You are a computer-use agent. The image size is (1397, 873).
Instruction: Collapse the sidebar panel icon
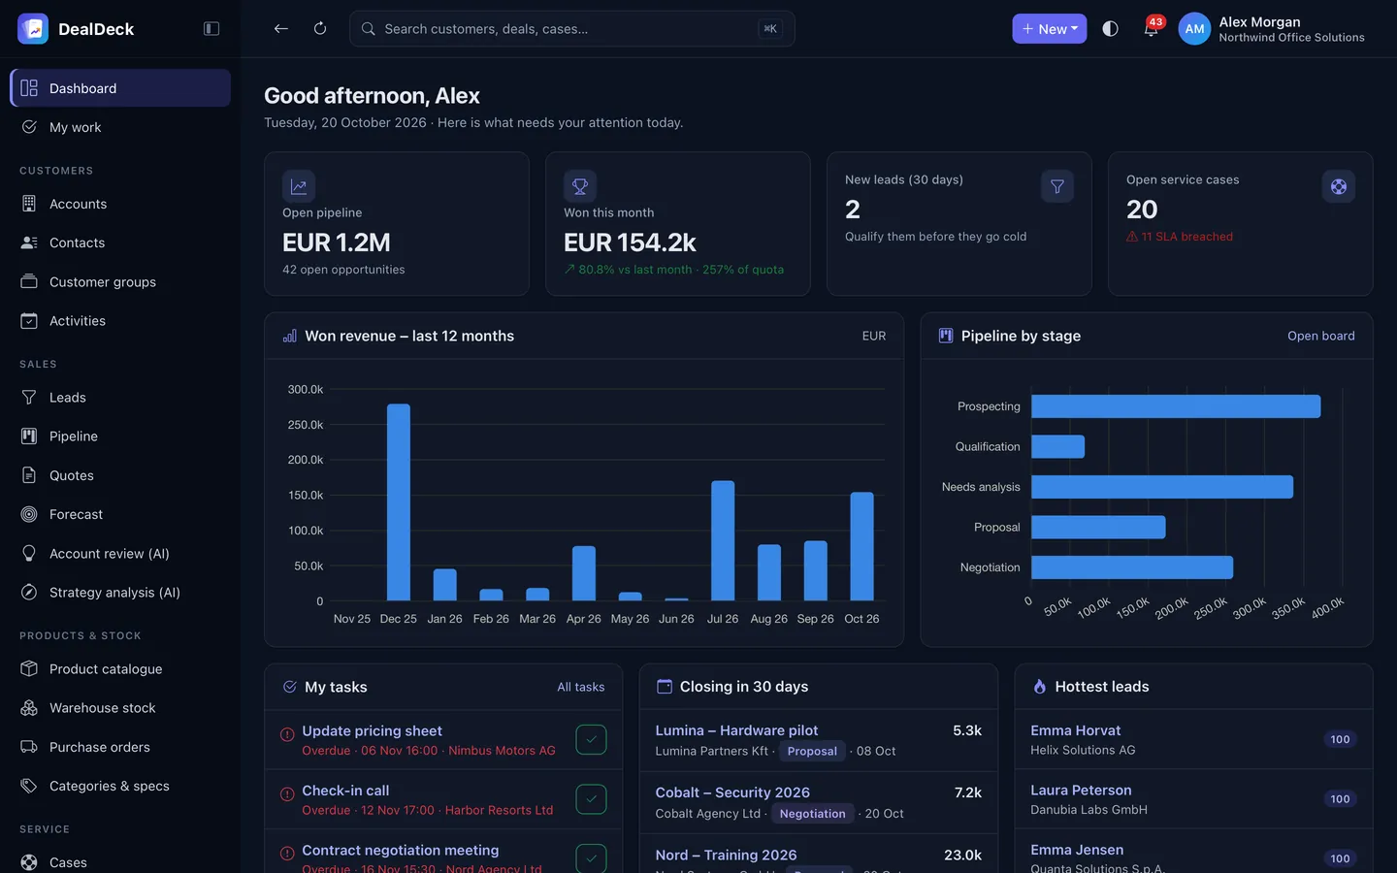(211, 29)
